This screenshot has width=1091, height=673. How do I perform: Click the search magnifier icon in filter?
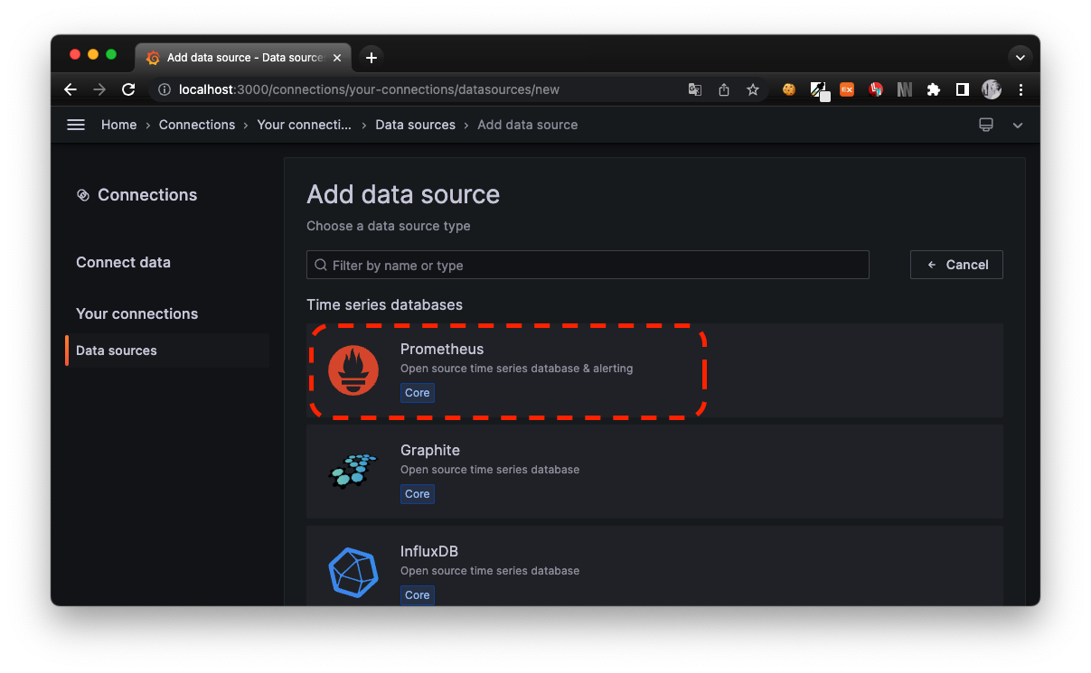321,265
